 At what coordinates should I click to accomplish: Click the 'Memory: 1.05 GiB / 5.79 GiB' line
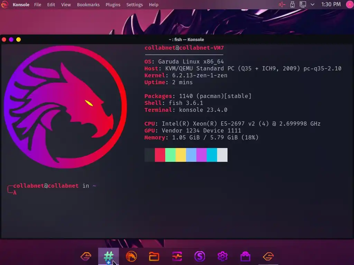[x=202, y=137]
